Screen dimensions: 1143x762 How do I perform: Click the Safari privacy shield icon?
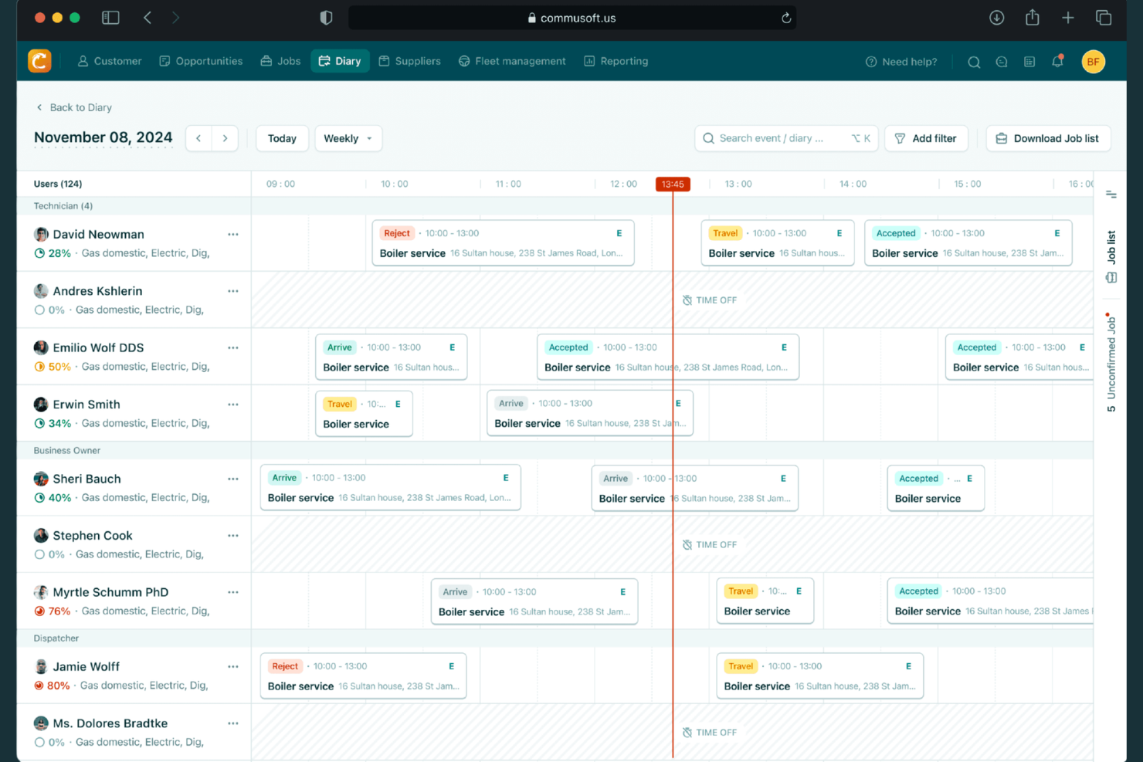326,18
